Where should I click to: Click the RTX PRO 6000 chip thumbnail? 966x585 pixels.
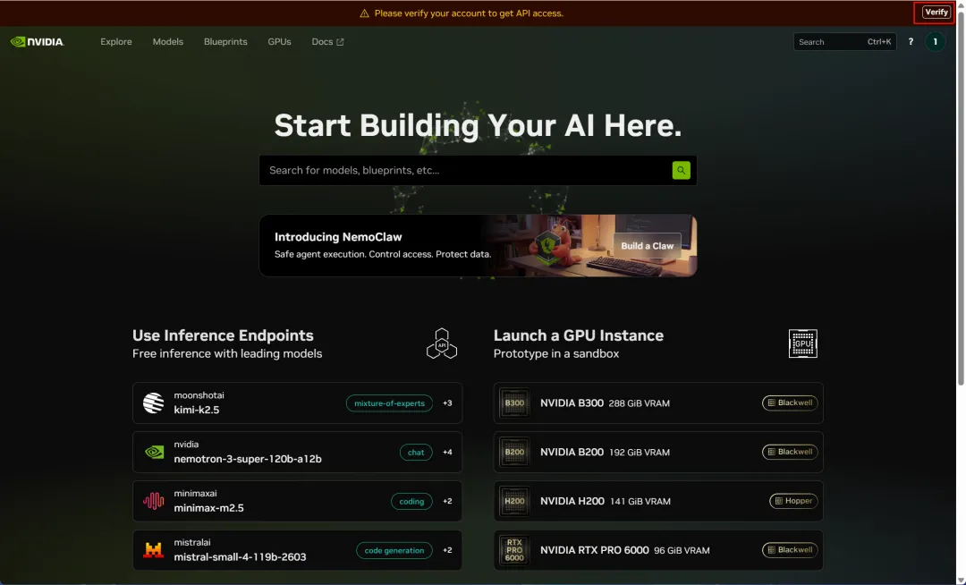(514, 550)
